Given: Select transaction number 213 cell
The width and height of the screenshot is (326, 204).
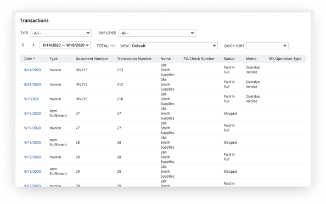Looking at the screenshot, I should pos(120,70).
